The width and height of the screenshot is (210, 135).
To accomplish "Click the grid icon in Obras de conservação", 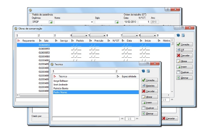I will (183, 35).
